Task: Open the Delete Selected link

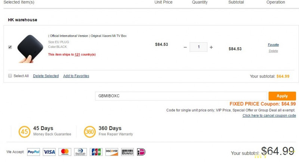Action: coord(46,76)
